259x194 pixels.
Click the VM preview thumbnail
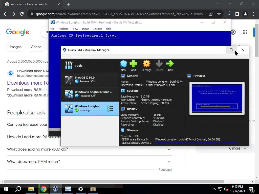[217, 98]
